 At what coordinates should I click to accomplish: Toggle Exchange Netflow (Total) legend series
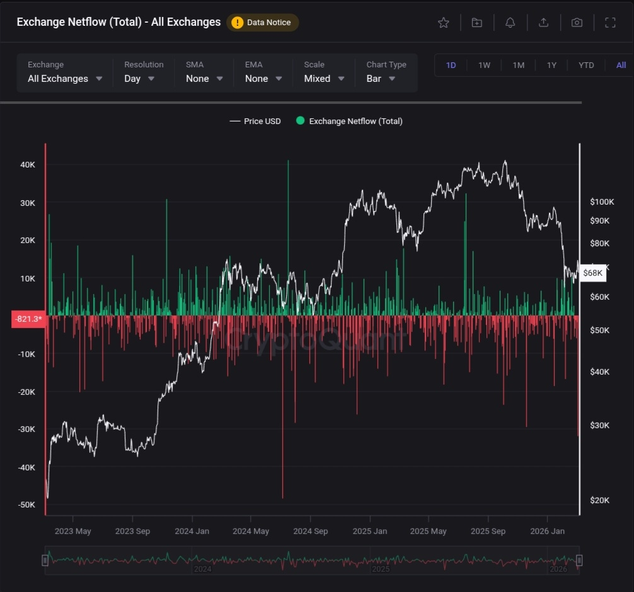click(x=349, y=121)
